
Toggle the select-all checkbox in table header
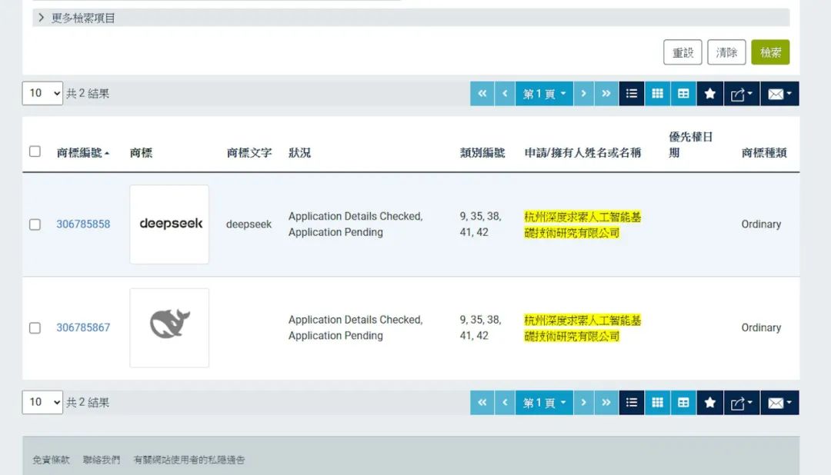[x=35, y=151]
